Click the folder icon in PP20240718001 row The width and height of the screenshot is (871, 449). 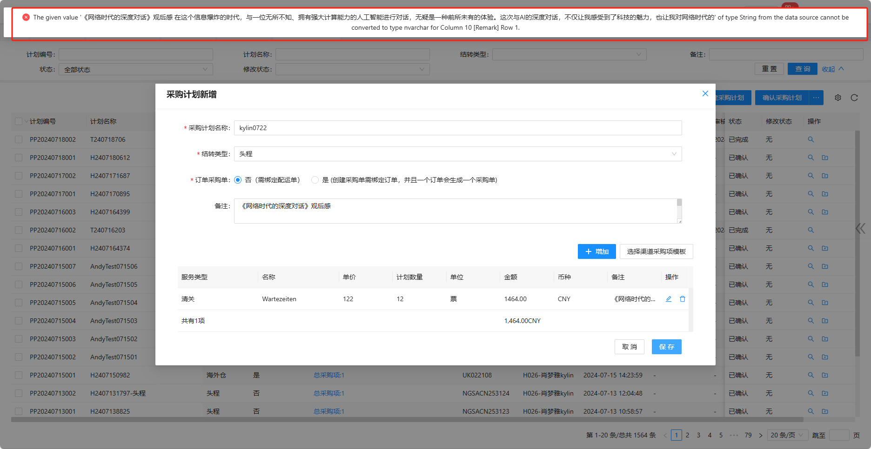click(x=825, y=158)
